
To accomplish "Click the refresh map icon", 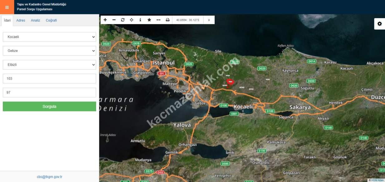I will (x=123, y=20).
